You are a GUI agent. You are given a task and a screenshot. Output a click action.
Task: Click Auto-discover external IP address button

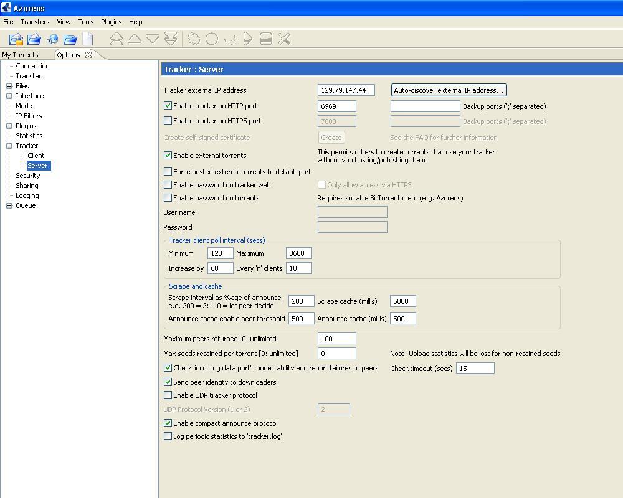[449, 90]
